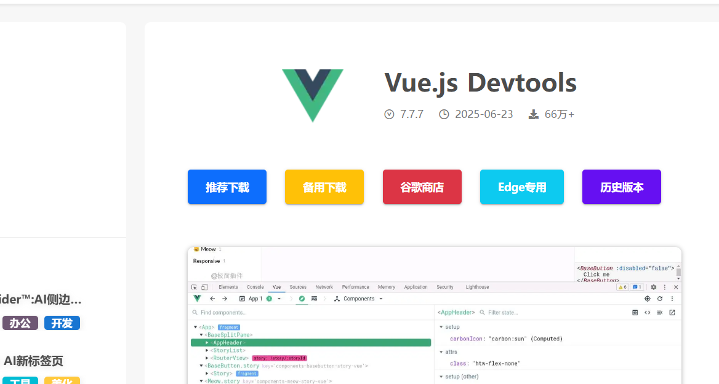Expand the <AppHeader> node
Screen dimensions: 719x384
(x=207, y=342)
